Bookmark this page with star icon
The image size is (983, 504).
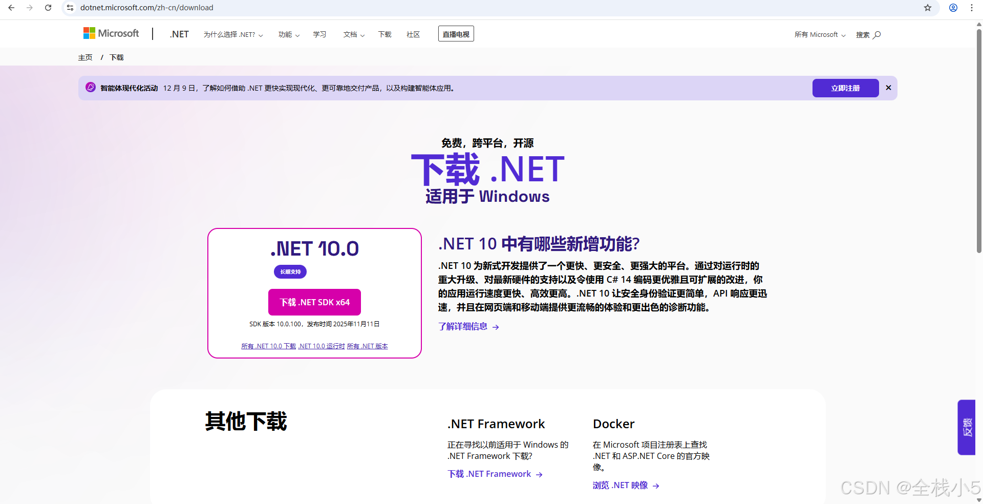(x=927, y=8)
